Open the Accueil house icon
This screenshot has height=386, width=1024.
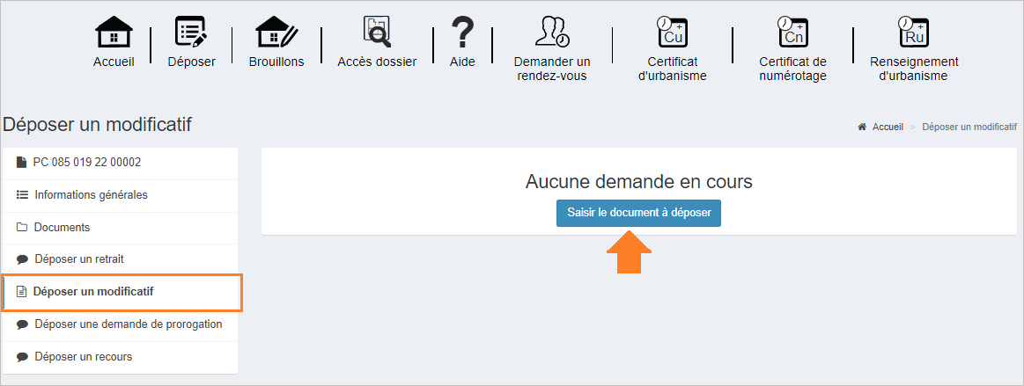114,32
